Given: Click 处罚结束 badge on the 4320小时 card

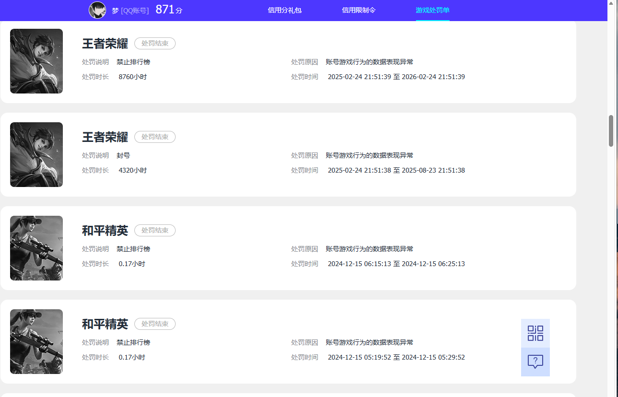Looking at the screenshot, I should tap(155, 137).
